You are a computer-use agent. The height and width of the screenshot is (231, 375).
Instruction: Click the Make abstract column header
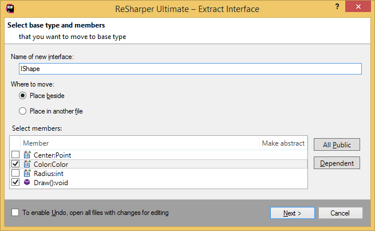click(x=283, y=143)
